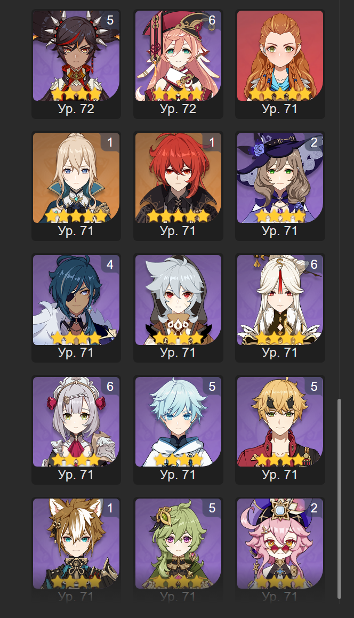Choose Ningguang with white hair and red tassel

280,300
